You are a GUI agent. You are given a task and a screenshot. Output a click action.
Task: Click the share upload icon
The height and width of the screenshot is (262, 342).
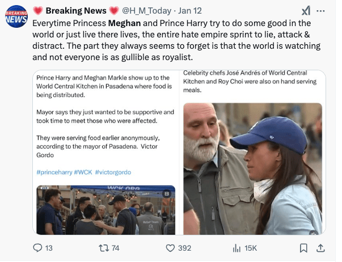click(x=320, y=248)
